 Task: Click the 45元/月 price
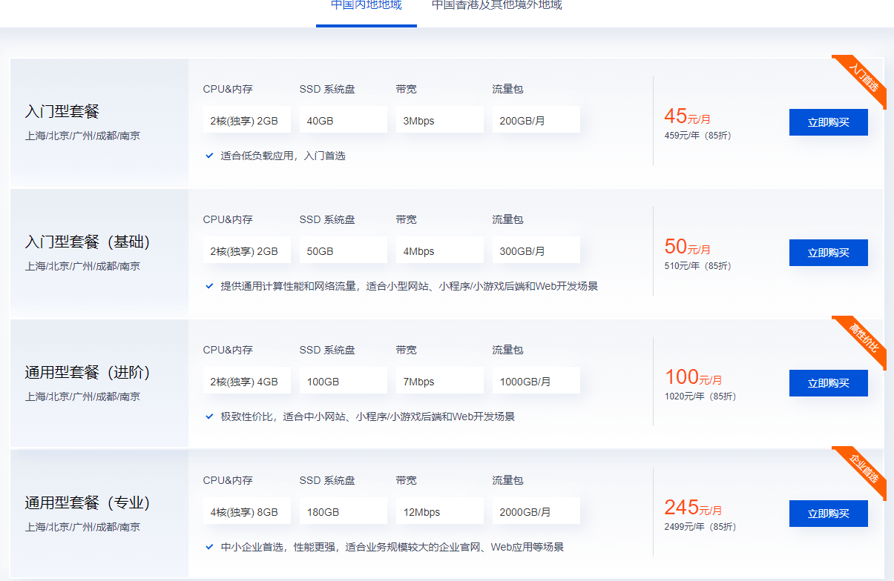tap(688, 116)
